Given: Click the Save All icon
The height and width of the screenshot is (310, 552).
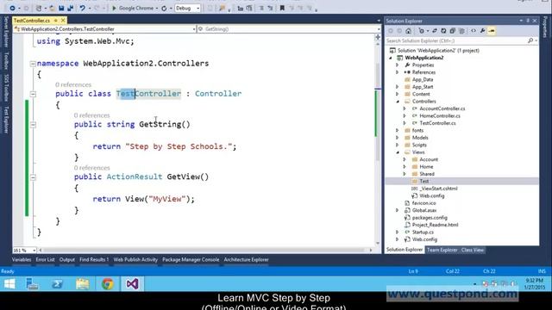Looking at the screenshot, I should click(70, 8).
